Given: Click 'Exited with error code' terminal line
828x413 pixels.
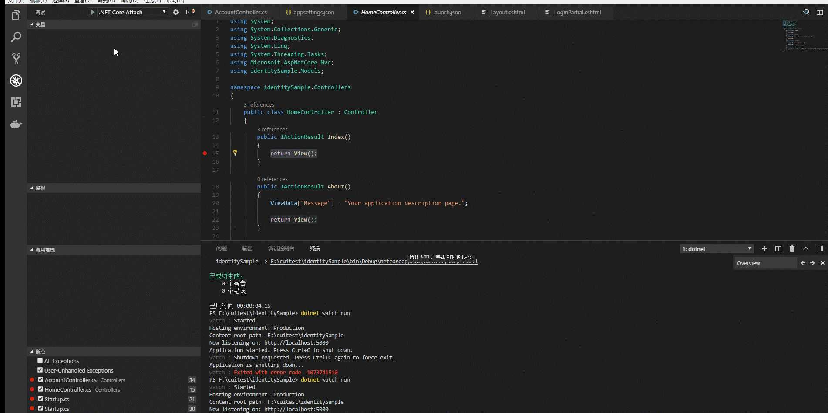Looking at the screenshot, I should tap(286, 373).
